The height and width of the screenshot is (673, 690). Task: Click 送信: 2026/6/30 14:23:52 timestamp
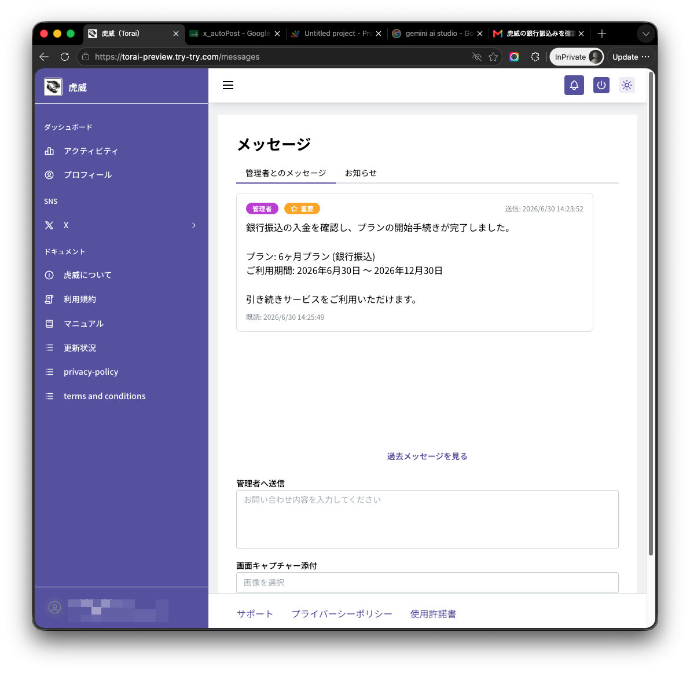[544, 209]
